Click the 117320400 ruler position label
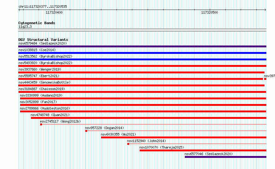 click(x=54, y=12)
